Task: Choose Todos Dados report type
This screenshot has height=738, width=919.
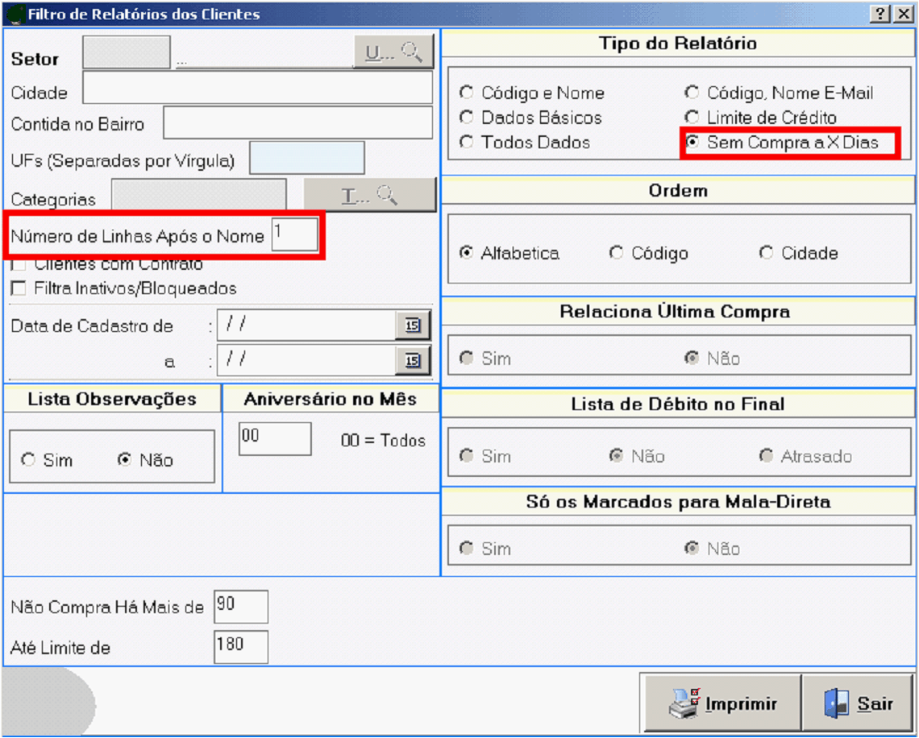Action: point(466,143)
